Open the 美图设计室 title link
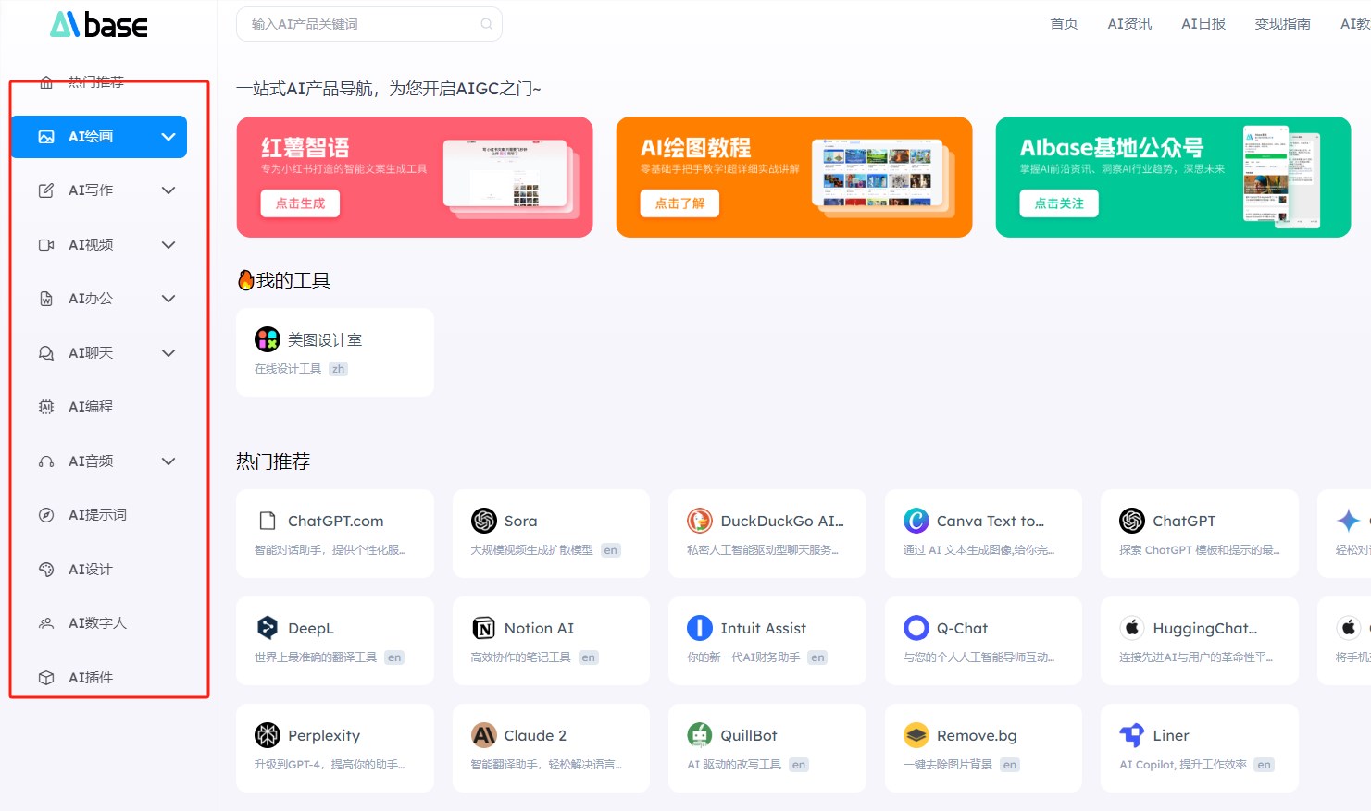The height and width of the screenshot is (811, 1371). point(325,339)
